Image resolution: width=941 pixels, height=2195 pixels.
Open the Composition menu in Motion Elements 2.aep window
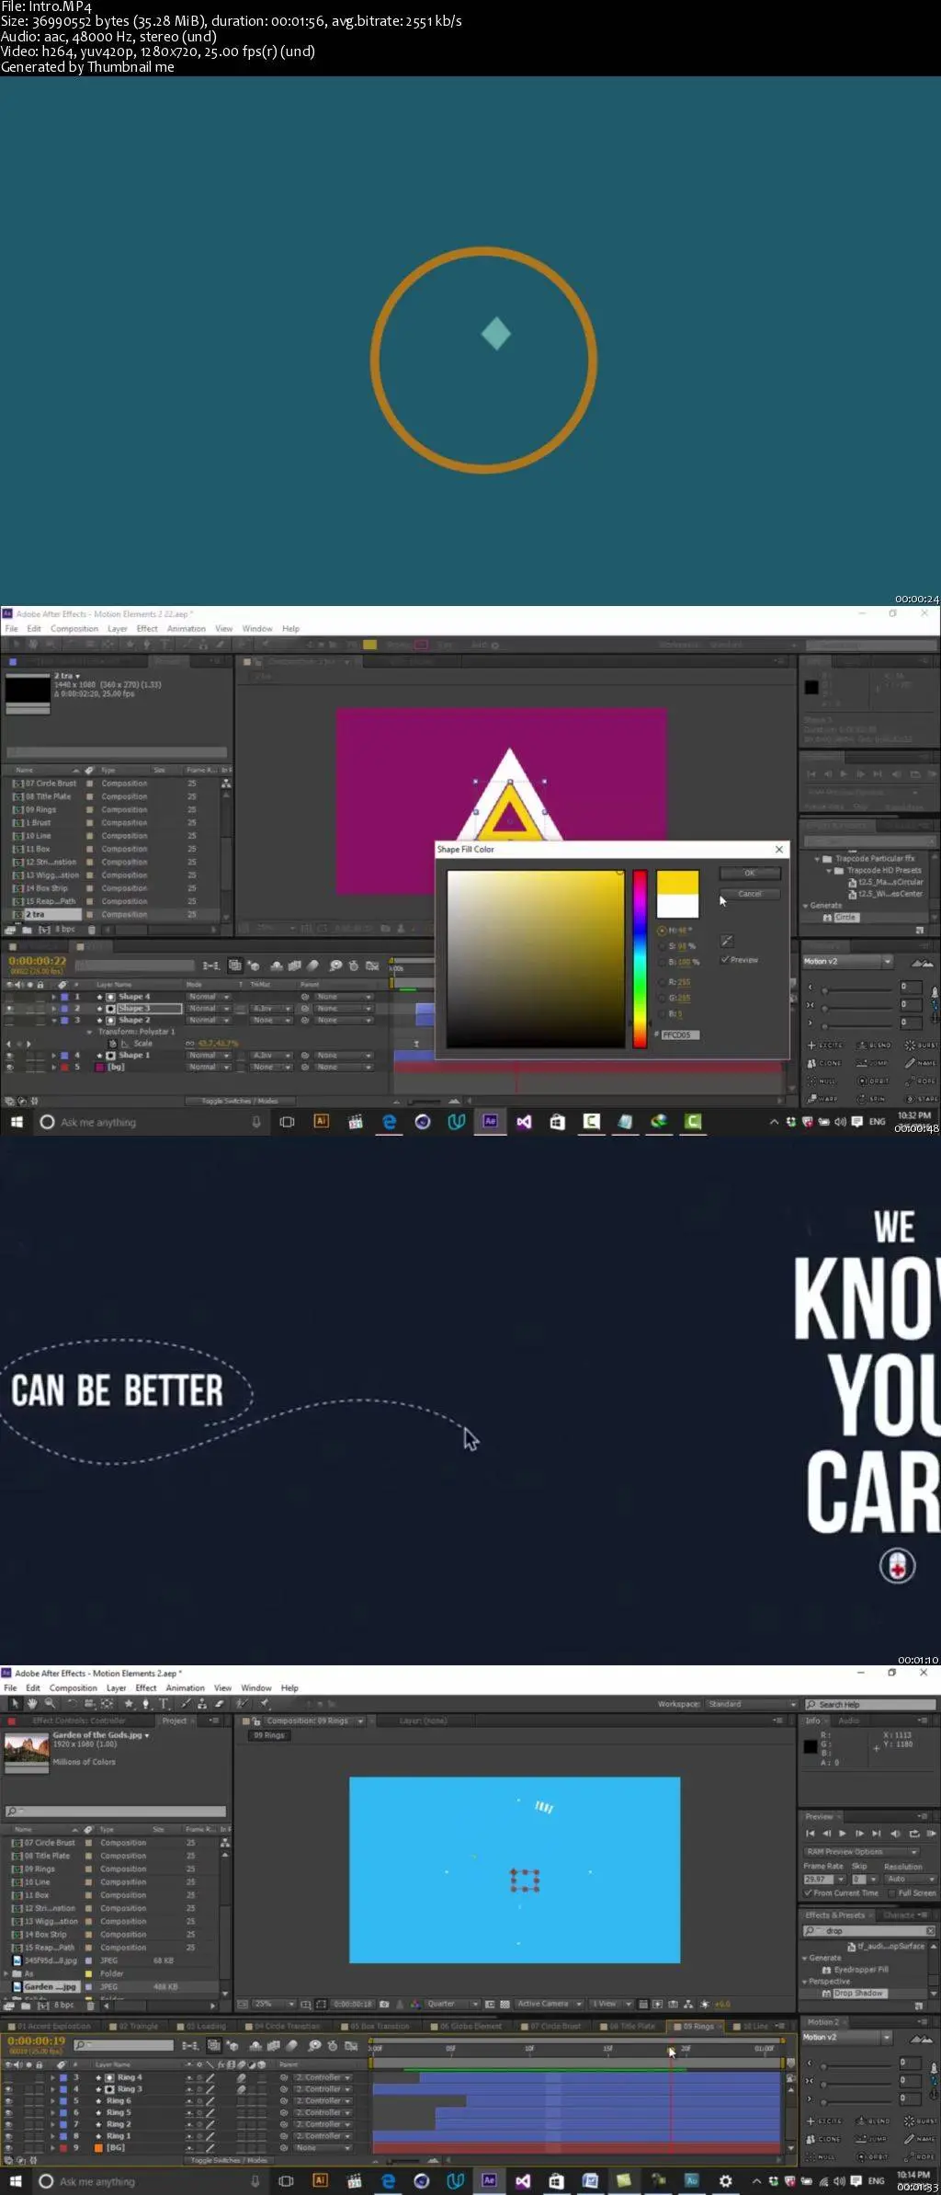pyautogui.click(x=73, y=1688)
